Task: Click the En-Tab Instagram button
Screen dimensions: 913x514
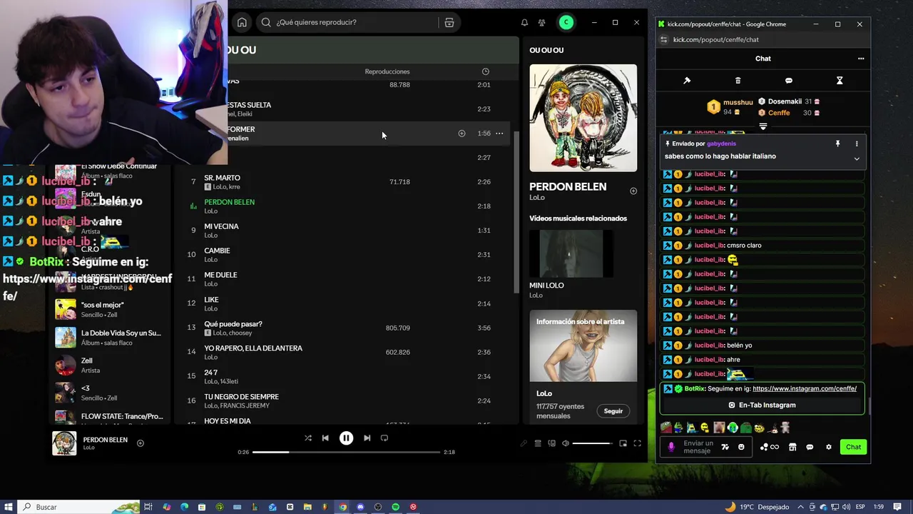Action: click(762, 405)
